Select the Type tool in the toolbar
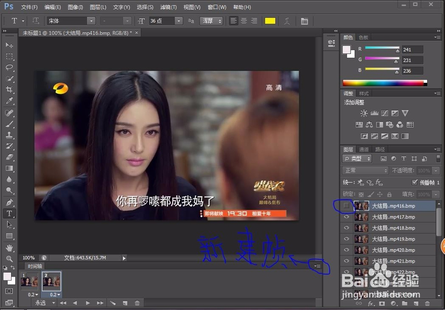The height and width of the screenshot is (310, 445). tap(10, 213)
